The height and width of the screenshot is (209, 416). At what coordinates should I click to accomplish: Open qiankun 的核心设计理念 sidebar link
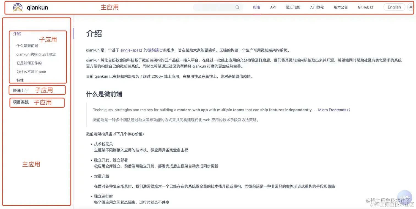tap(36, 54)
